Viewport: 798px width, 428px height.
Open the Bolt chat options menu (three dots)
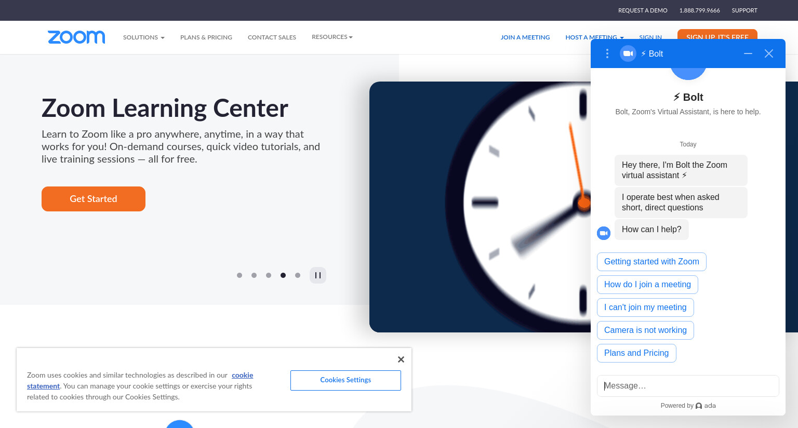coord(607,53)
